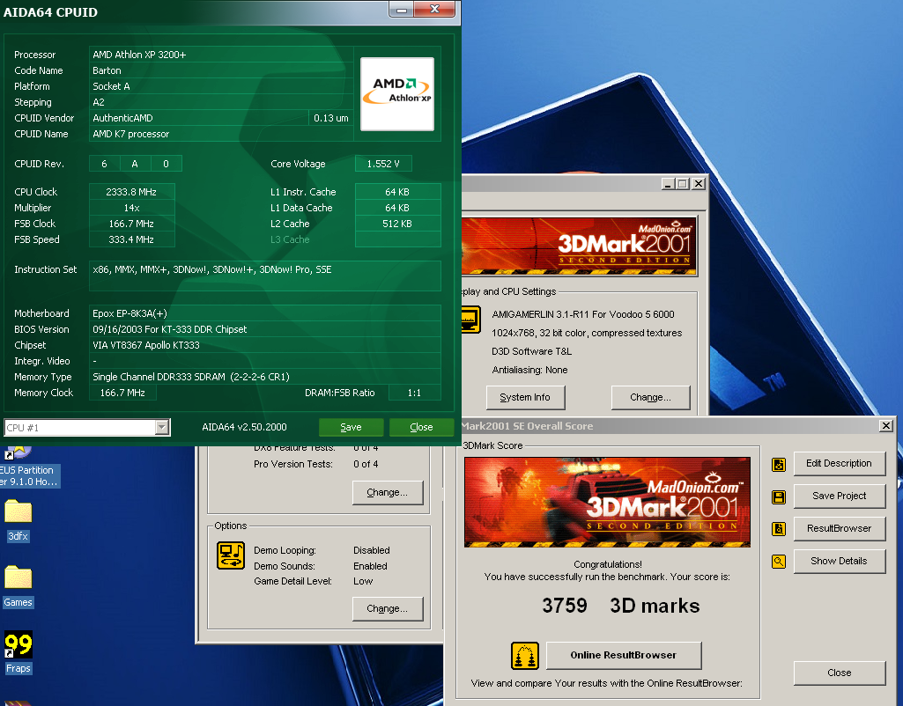Close AIDA64 CPUID with title bar X

435,9
